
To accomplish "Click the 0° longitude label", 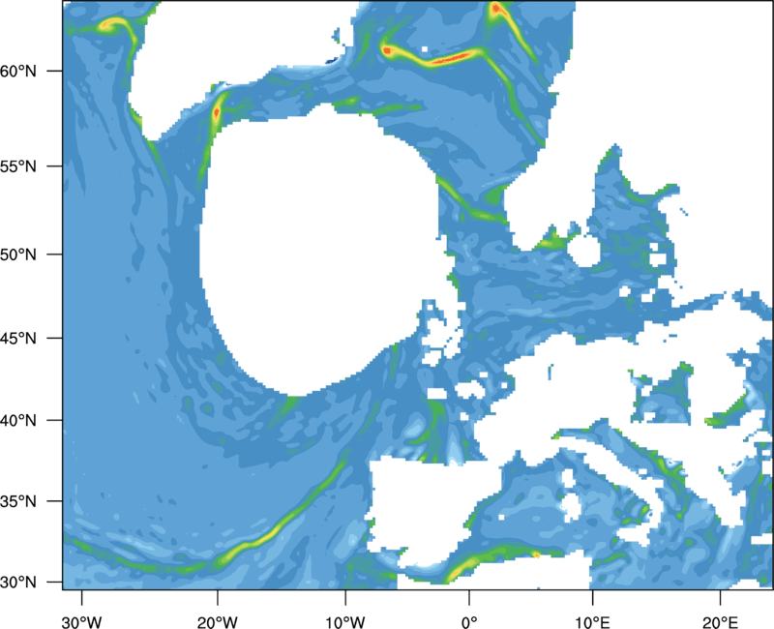I will tap(469, 622).
